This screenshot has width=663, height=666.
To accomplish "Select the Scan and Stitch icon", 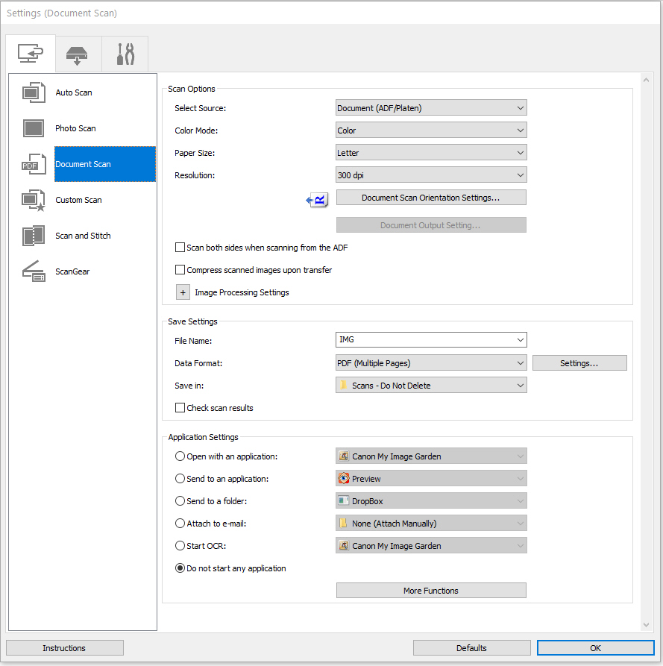I will click(34, 236).
